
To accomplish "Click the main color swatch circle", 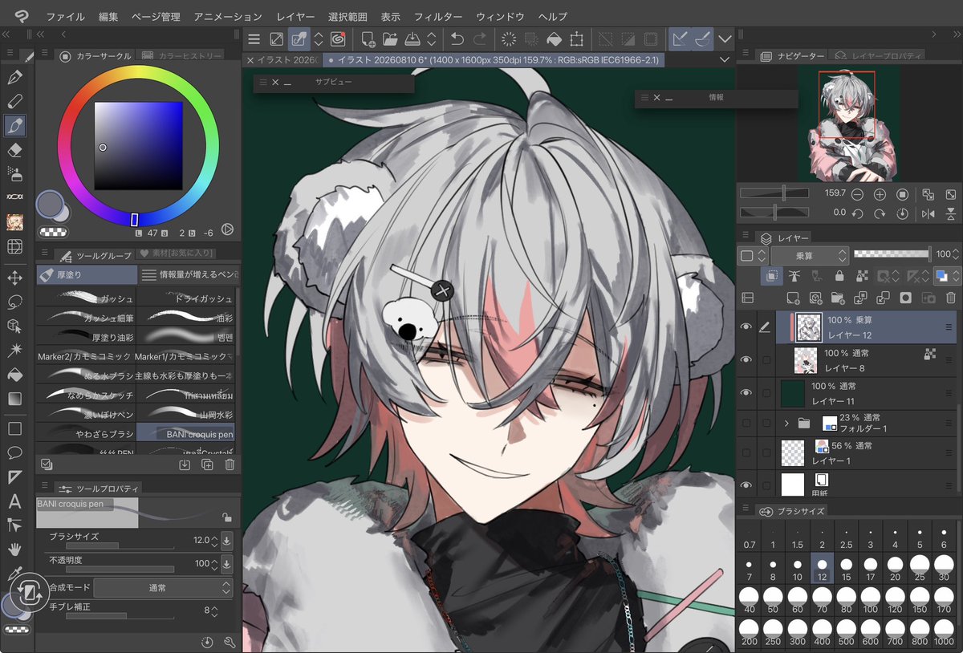I will click(x=49, y=204).
